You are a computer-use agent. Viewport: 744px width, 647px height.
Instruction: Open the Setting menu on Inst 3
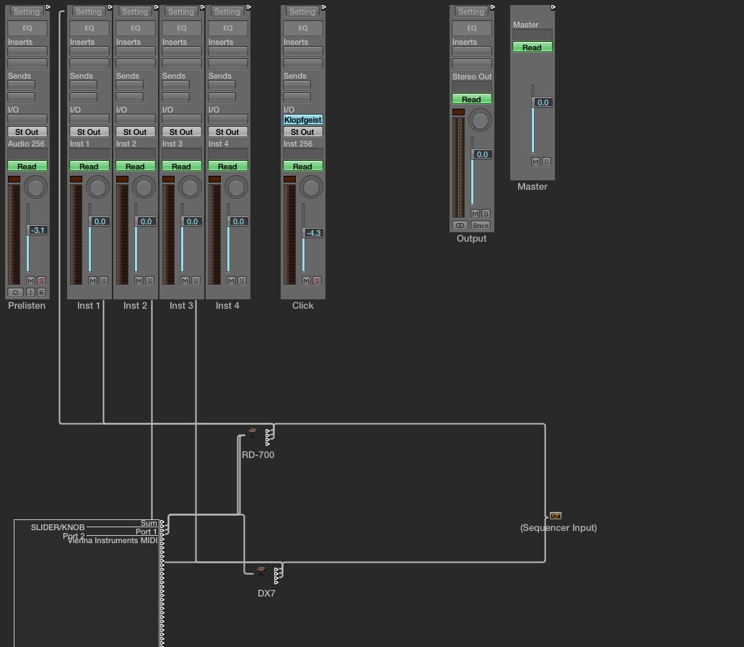pyautogui.click(x=181, y=12)
